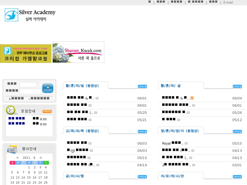Select day 15 in the calendar
Screen dimensions: 247x185
click(x=29, y=178)
